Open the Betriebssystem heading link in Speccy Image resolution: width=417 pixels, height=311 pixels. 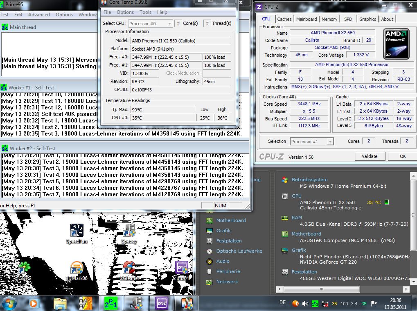(x=309, y=180)
